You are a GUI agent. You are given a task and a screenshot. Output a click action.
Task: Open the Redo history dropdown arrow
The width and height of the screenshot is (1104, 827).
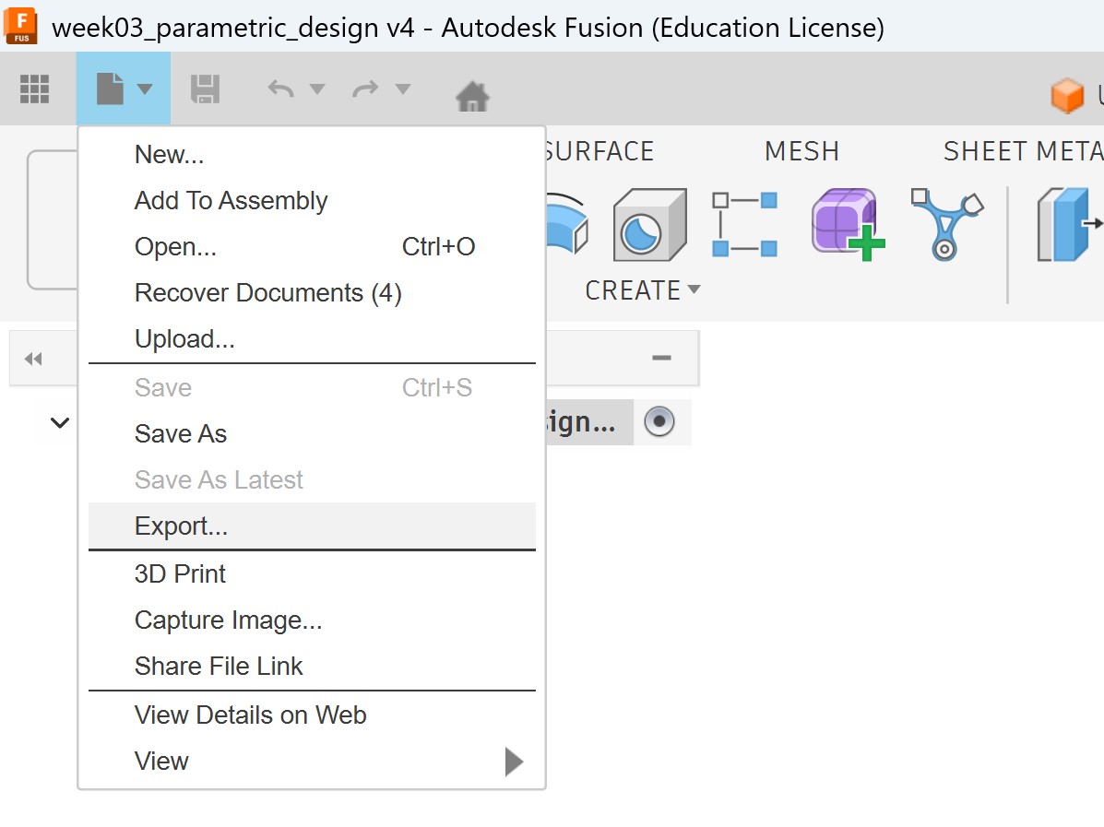click(x=402, y=89)
